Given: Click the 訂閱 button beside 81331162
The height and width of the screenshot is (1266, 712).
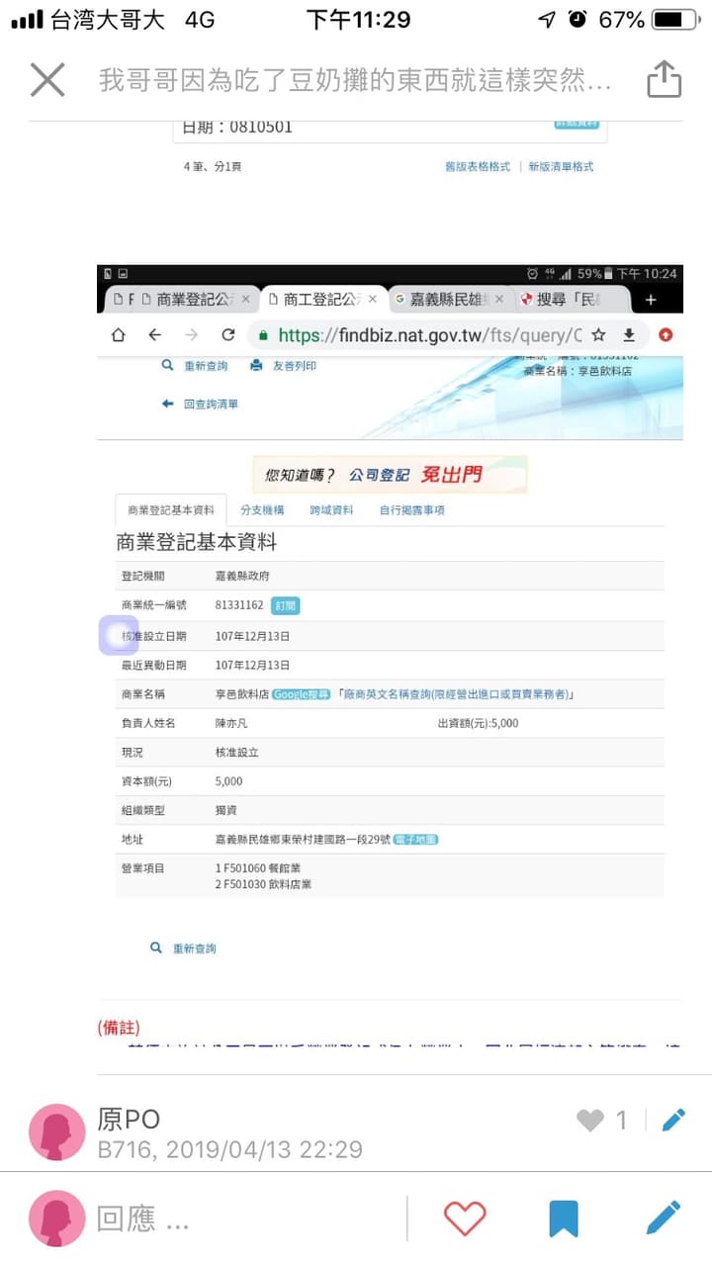Looking at the screenshot, I should pyautogui.click(x=285, y=605).
